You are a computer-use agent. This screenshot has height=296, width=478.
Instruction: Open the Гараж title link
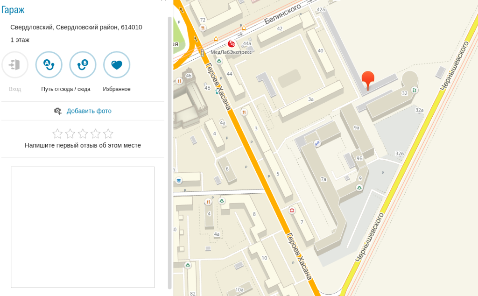13,10
